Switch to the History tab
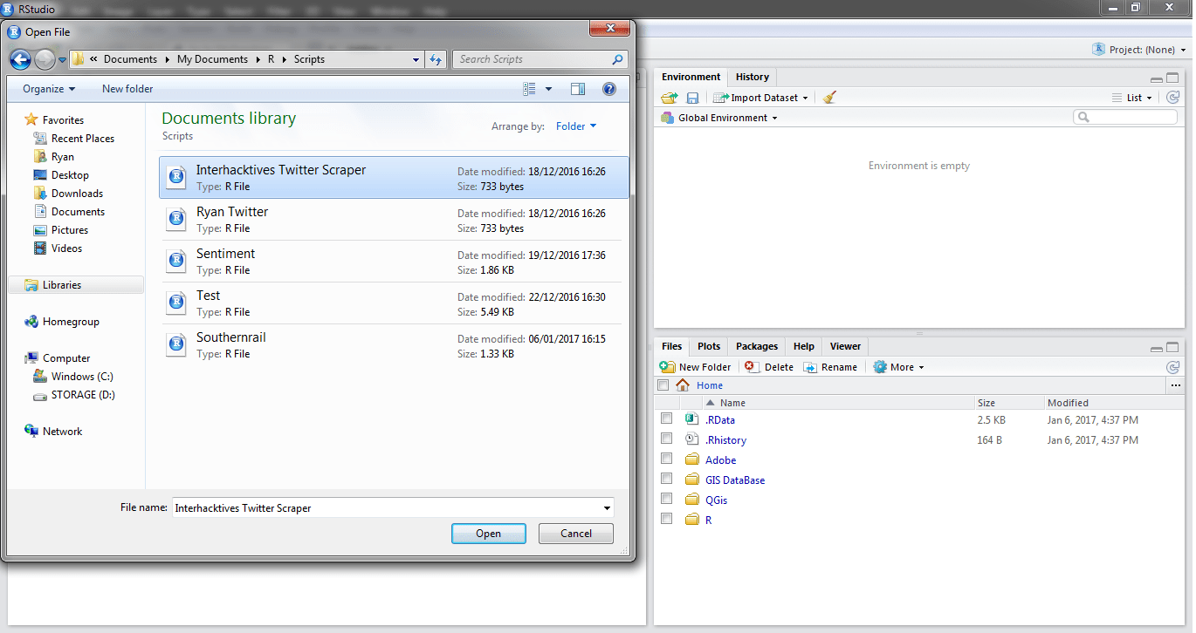The image size is (1196, 633). pyautogui.click(x=752, y=77)
